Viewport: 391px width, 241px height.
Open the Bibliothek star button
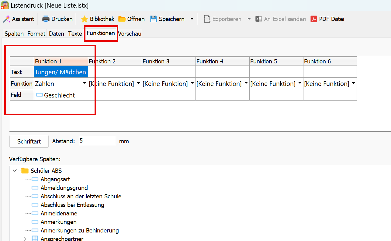(98, 19)
